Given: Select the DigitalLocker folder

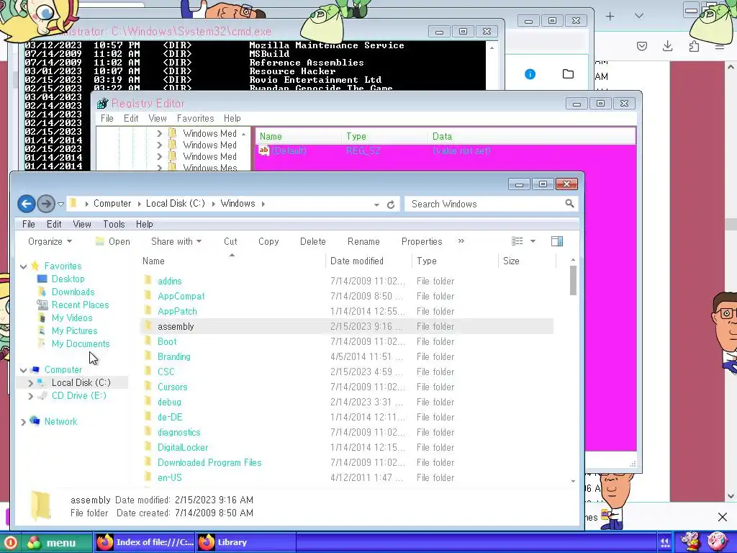Looking at the screenshot, I should tap(183, 447).
